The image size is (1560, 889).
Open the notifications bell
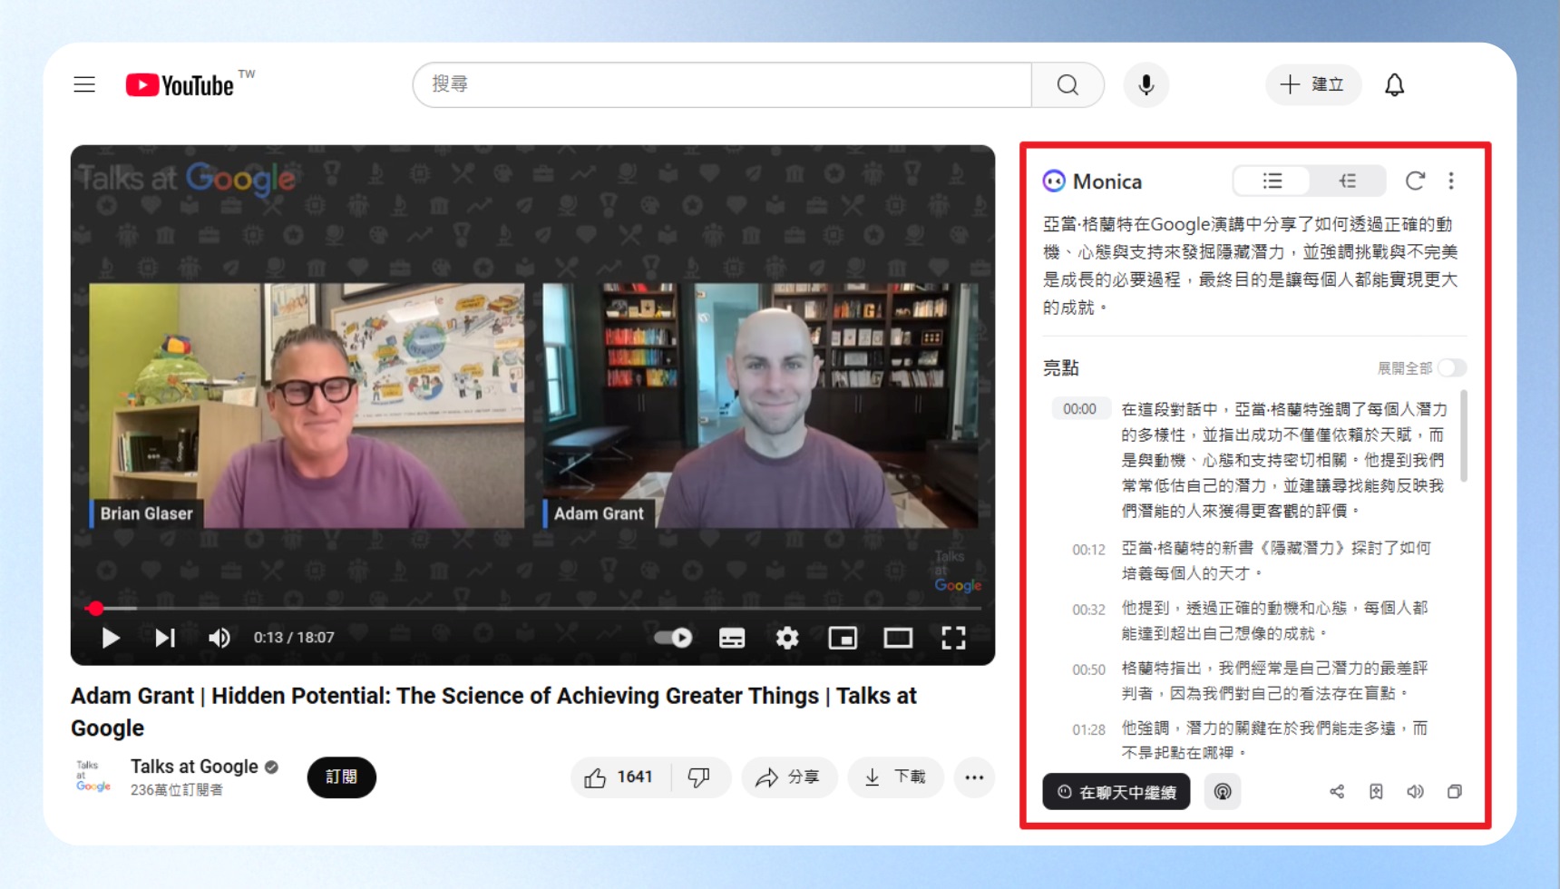click(1394, 84)
